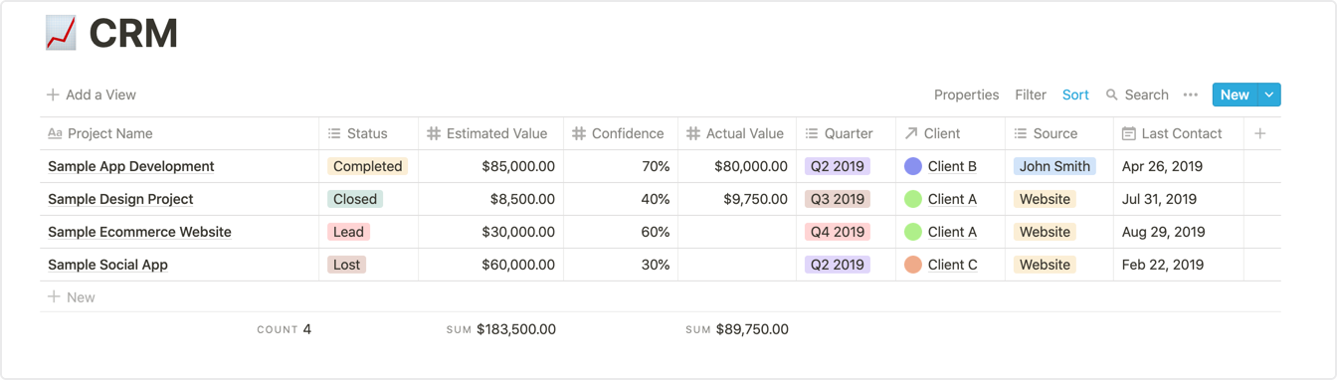This screenshot has height=380, width=1337.
Task: Open Confidence column header menu
Action: pos(621,133)
